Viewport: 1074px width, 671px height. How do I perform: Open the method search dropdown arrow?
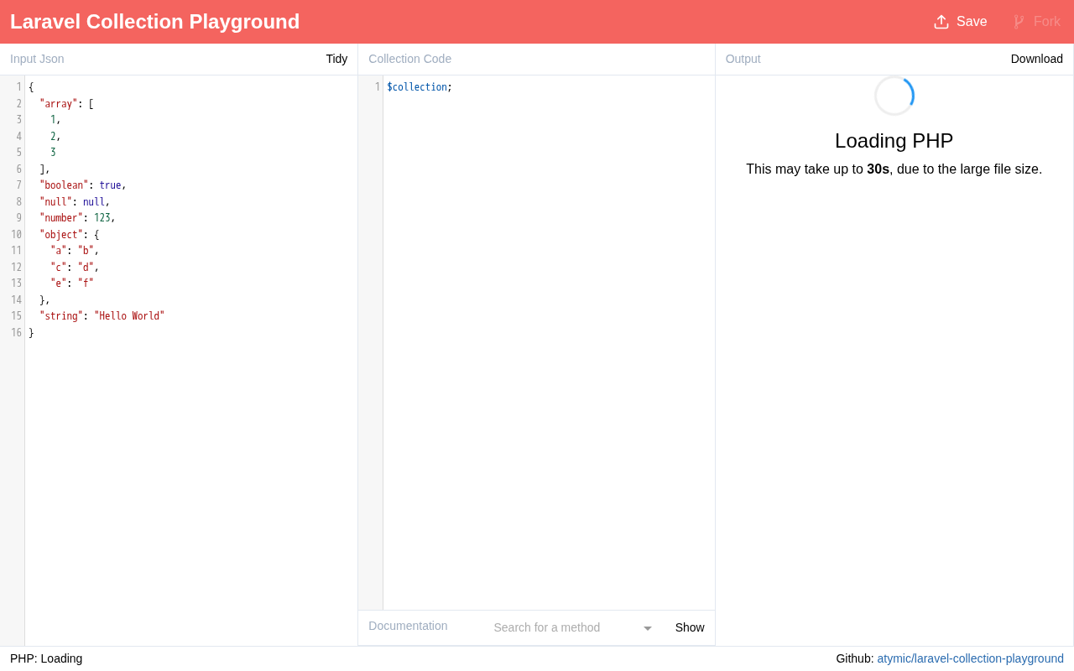coord(647,628)
